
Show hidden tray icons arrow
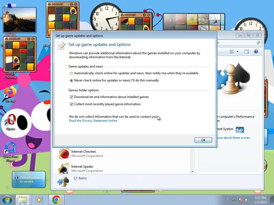coord(227,200)
